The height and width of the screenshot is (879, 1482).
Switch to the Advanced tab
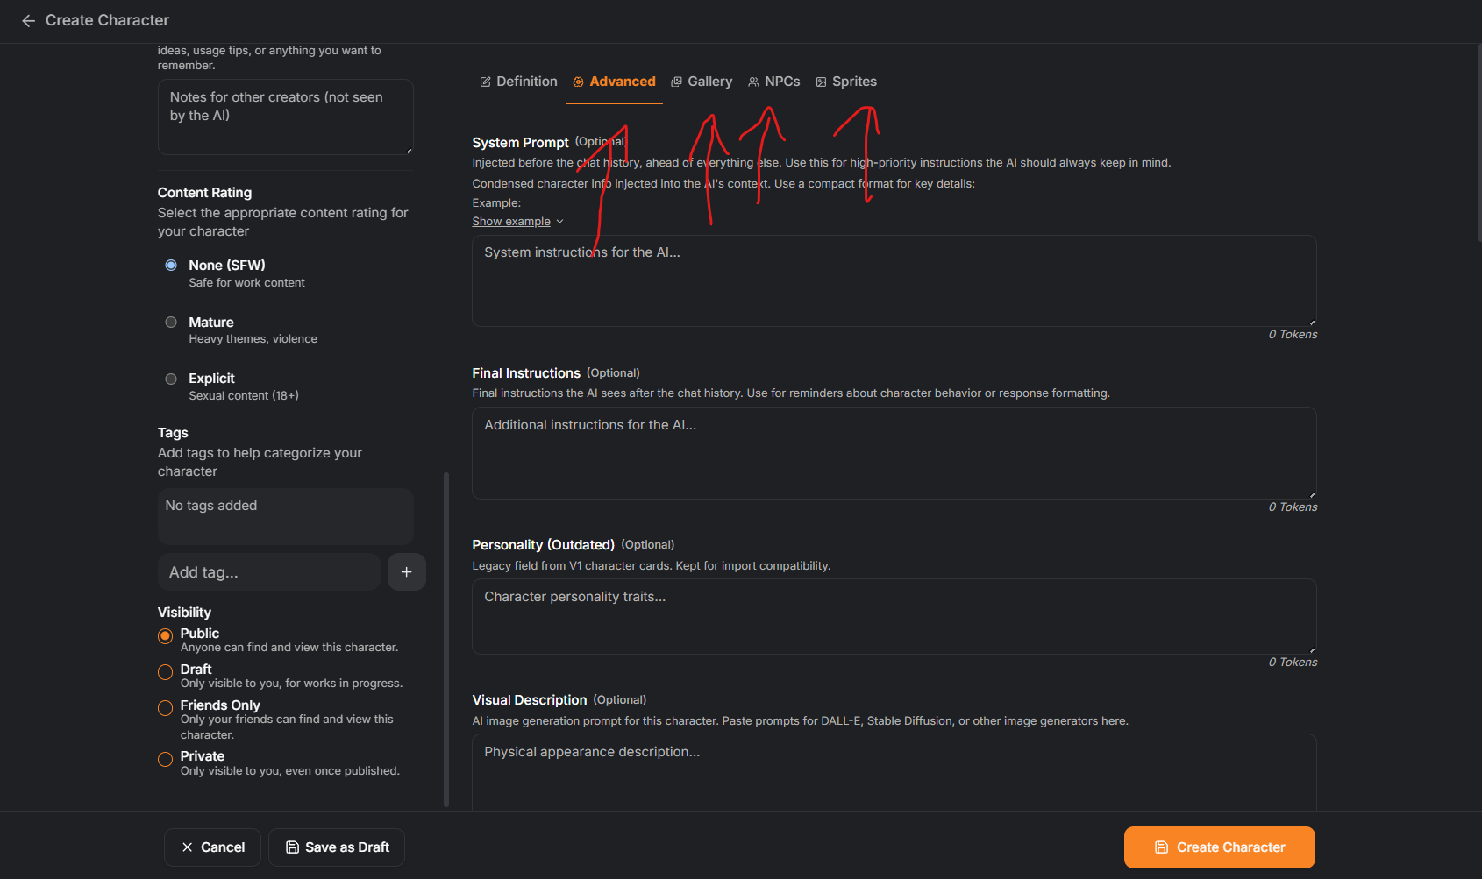pyautogui.click(x=614, y=82)
